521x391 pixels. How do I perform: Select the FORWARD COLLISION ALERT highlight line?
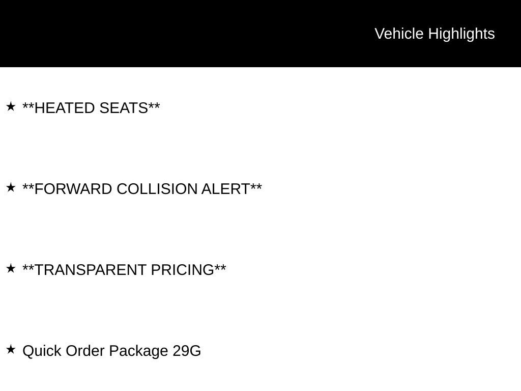tap(142, 189)
